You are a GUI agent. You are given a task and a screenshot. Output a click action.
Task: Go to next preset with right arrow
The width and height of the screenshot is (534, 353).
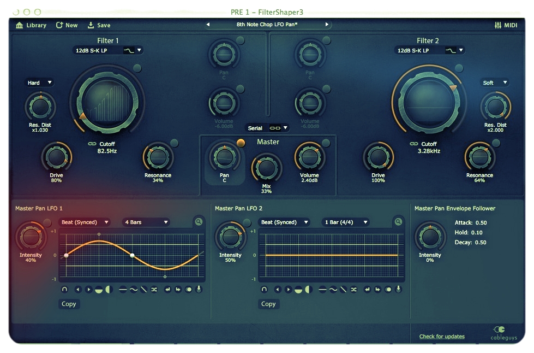pos(327,25)
